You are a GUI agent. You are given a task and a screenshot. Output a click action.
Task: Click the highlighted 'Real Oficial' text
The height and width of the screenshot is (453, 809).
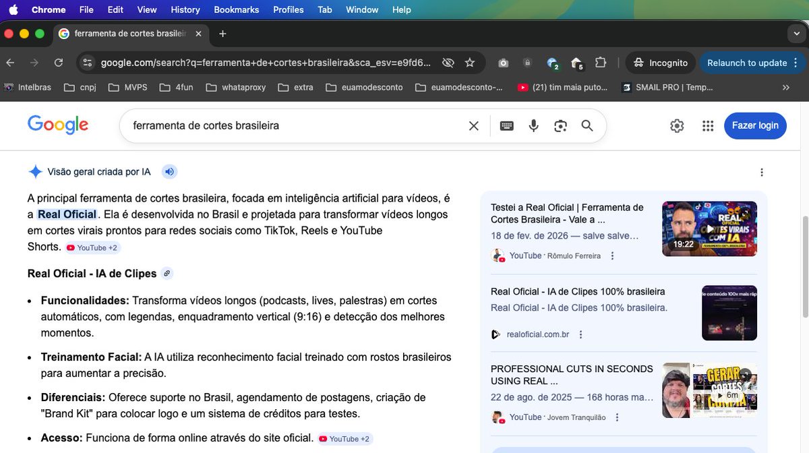(x=67, y=214)
